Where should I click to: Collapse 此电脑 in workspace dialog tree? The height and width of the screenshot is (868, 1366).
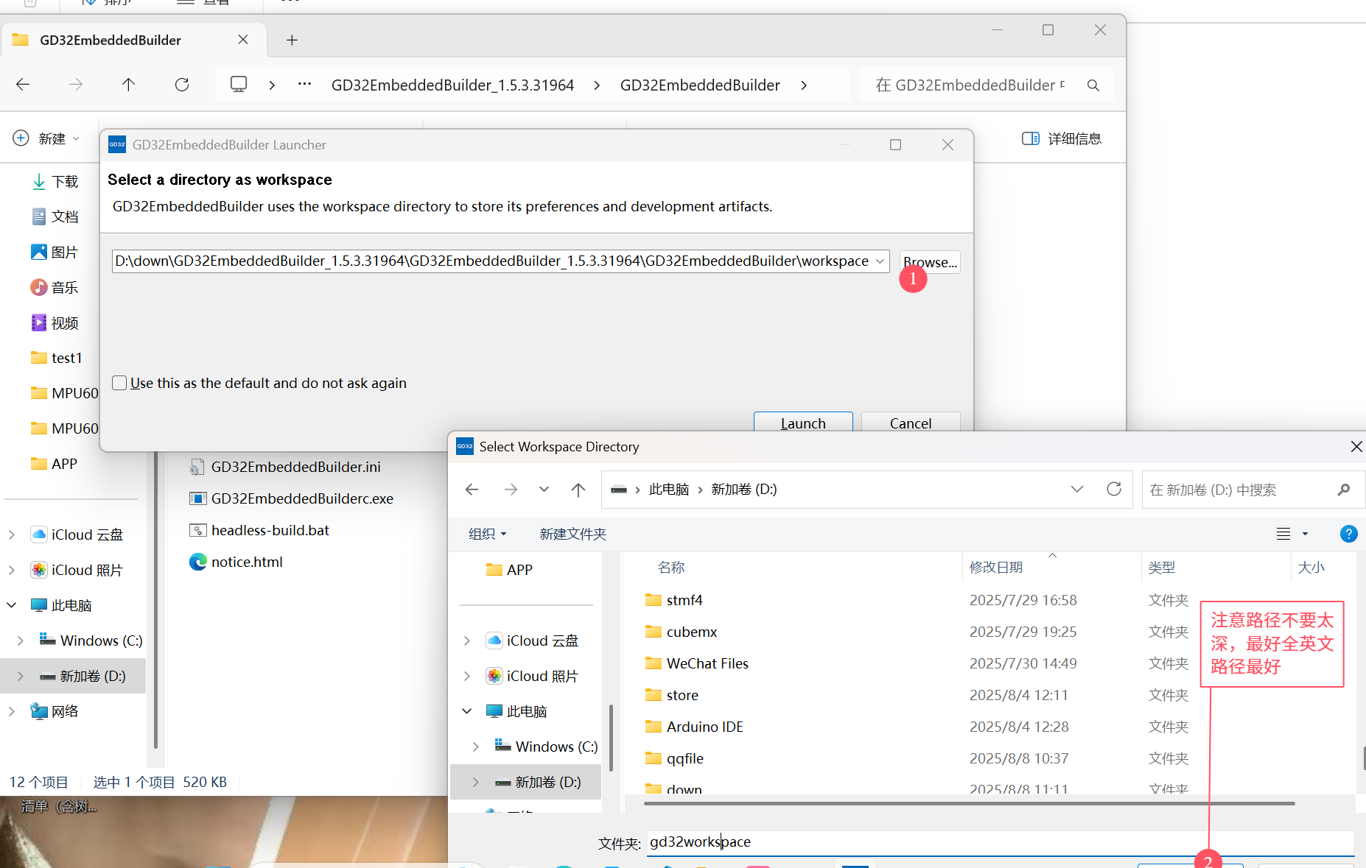467,711
